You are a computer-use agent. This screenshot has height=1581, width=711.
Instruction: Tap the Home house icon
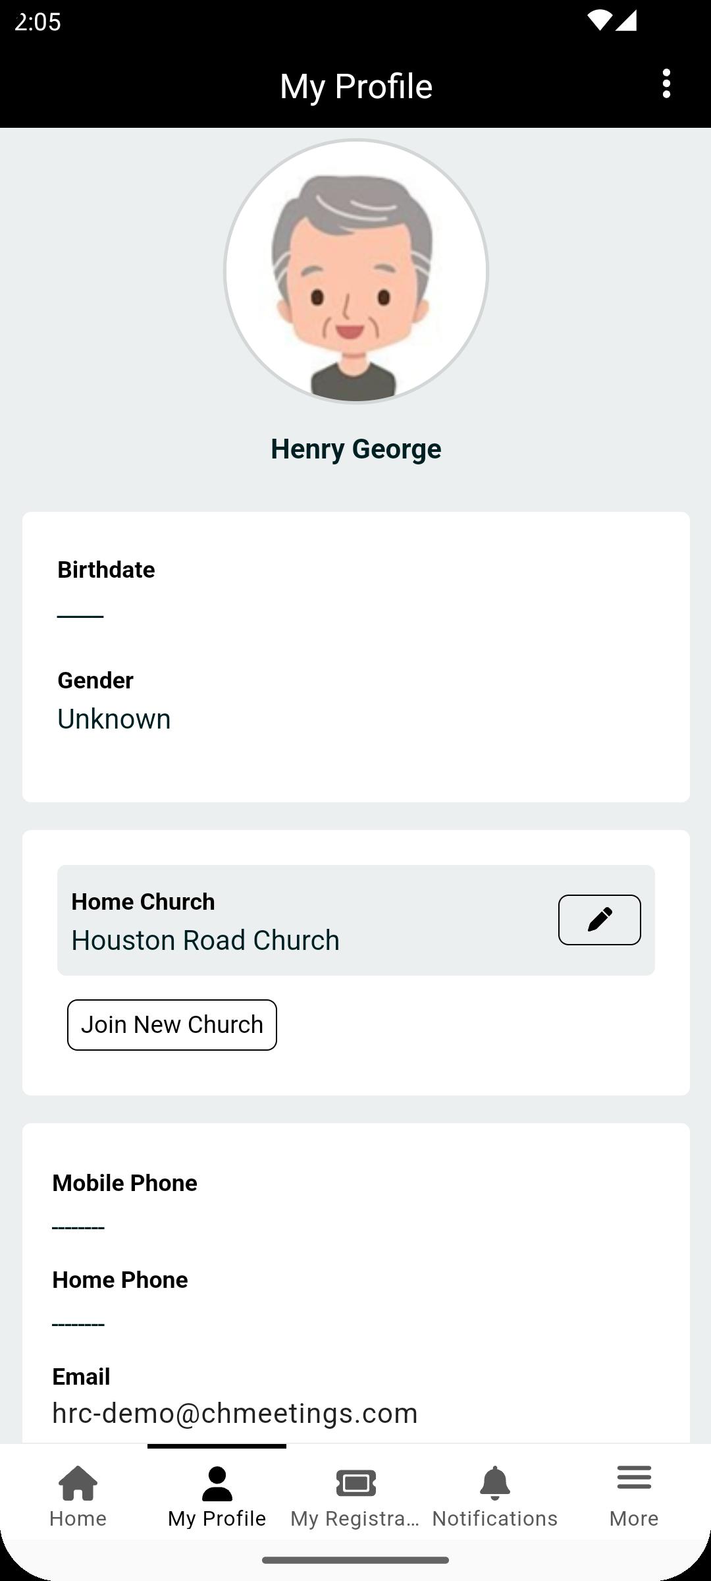pos(78,1484)
